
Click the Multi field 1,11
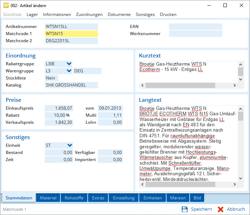point(110,115)
